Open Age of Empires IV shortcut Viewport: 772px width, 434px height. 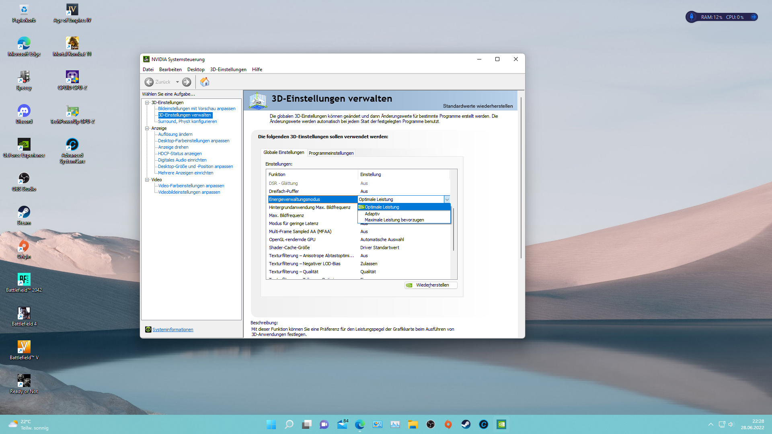[72, 14]
